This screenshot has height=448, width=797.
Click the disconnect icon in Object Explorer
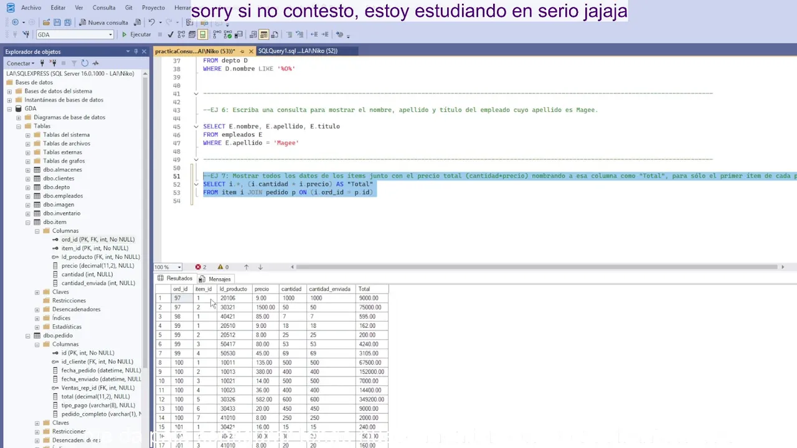[x=53, y=63]
